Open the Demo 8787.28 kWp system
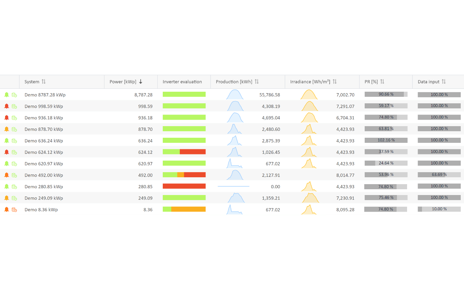Image resolution: width=464 pixels, height=290 pixels. [x=45, y=95]
